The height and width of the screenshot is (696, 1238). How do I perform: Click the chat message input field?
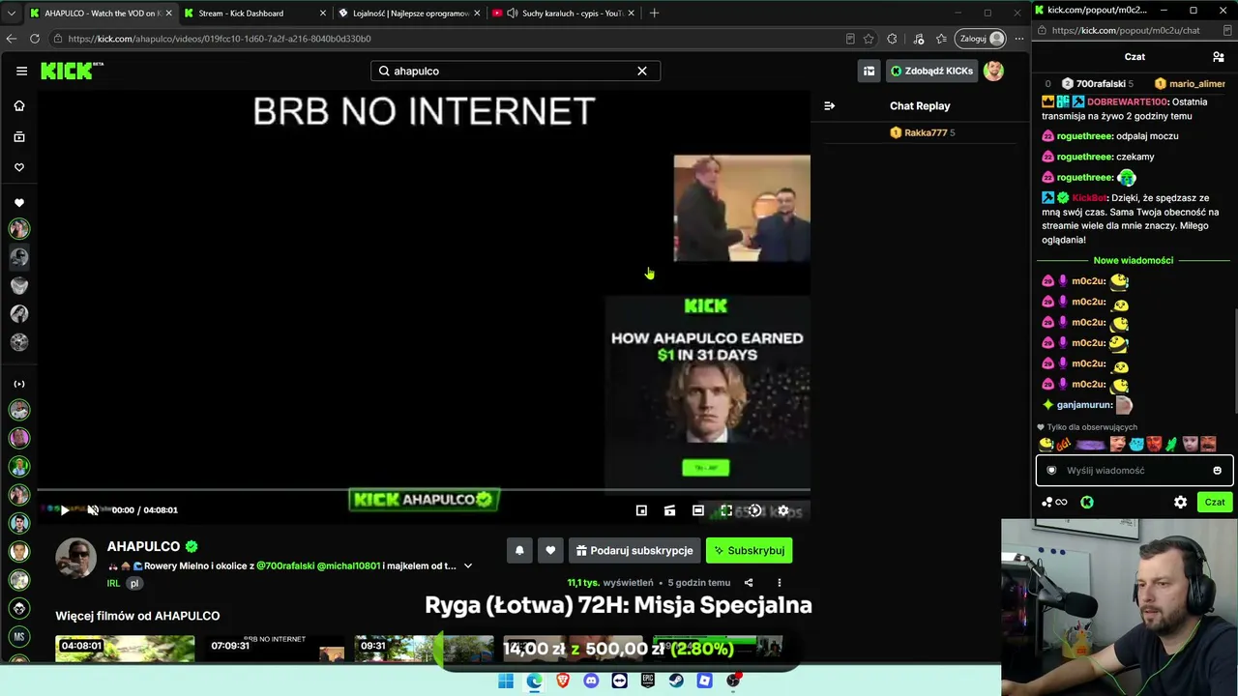[x=1134, y=471]
